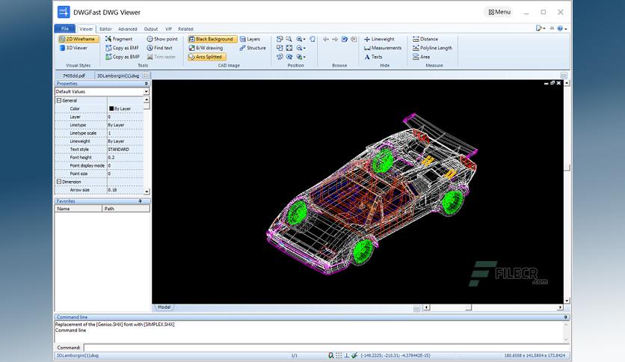
Task: Click the first status bar magnifier icon
Action: (330, 355)
